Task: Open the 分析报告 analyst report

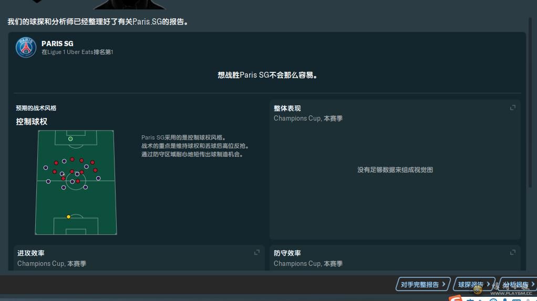Action: coord(517,284)
